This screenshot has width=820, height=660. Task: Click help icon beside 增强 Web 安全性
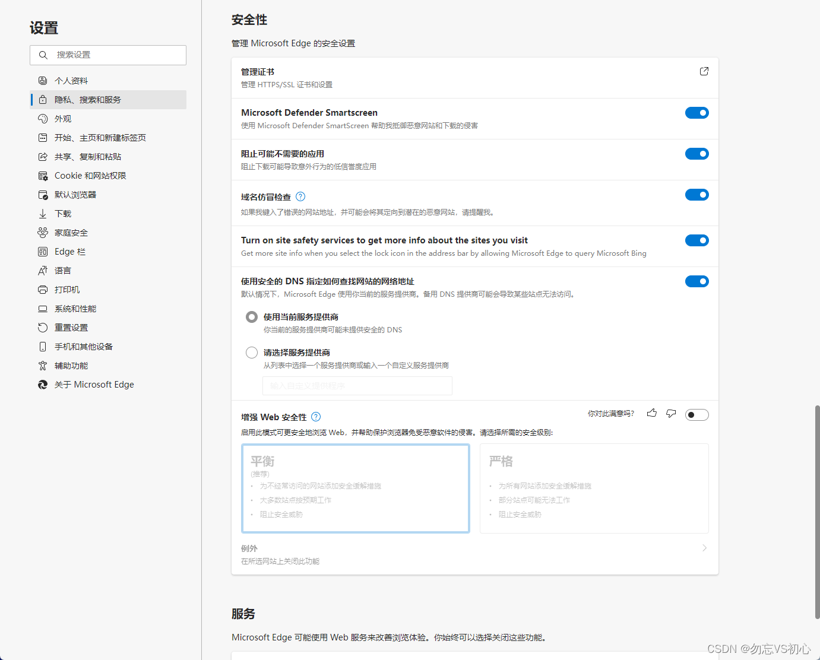316,417
